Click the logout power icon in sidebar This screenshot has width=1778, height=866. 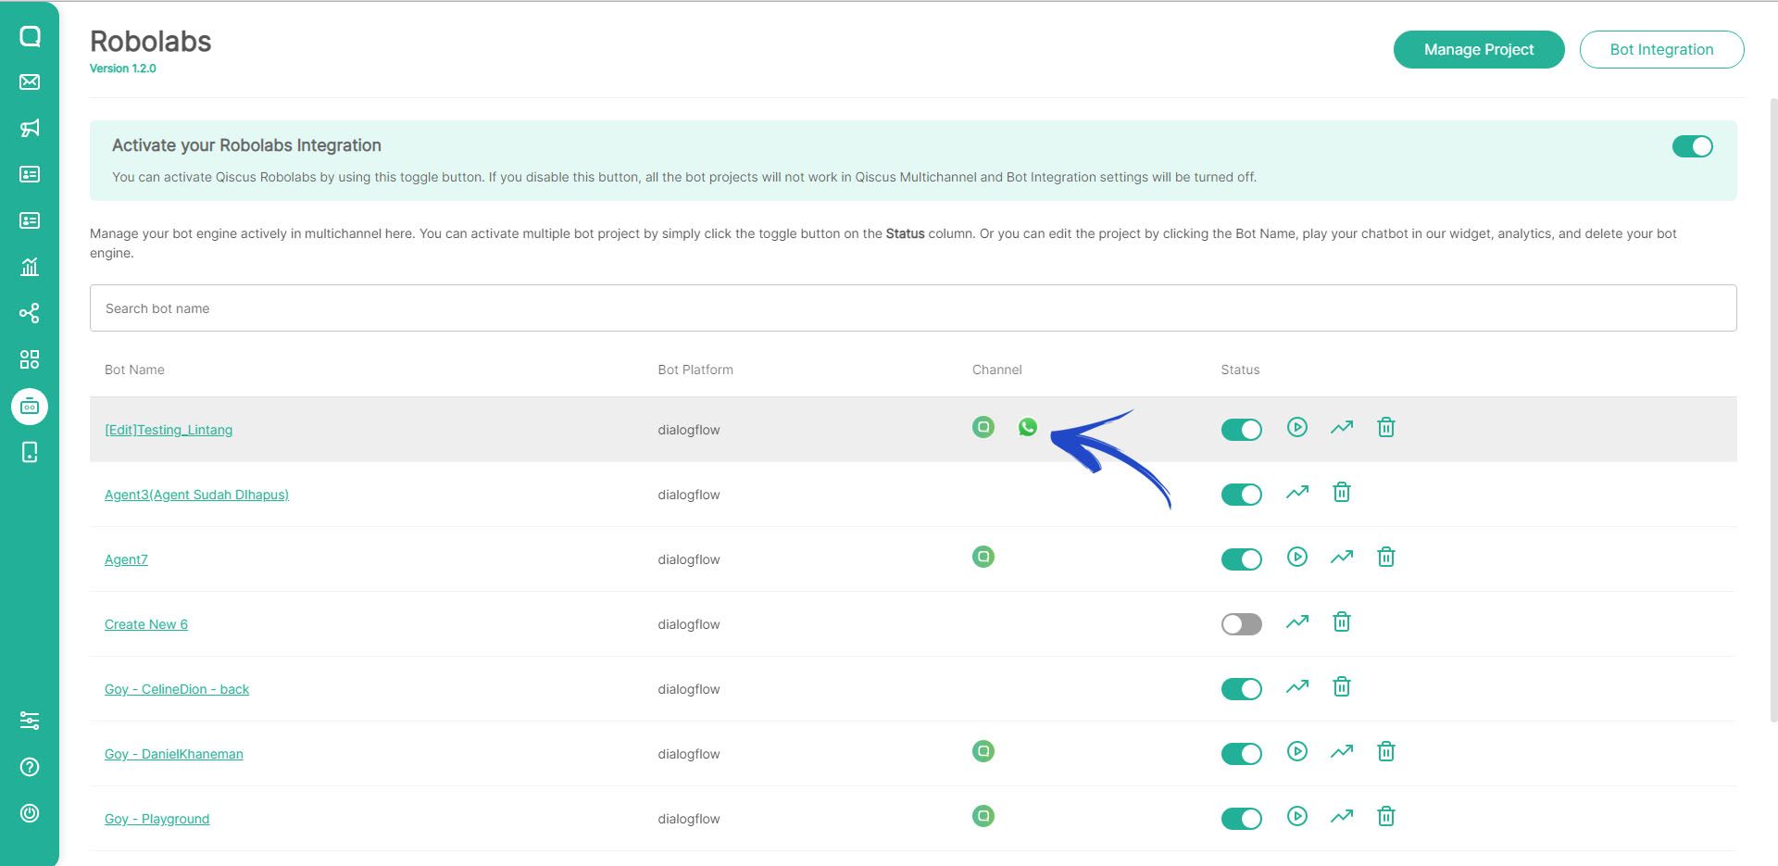point(30,813)
